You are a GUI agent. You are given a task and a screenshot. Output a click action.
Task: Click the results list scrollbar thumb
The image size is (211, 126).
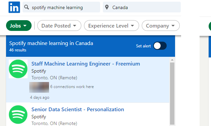[x=172, y=93]
